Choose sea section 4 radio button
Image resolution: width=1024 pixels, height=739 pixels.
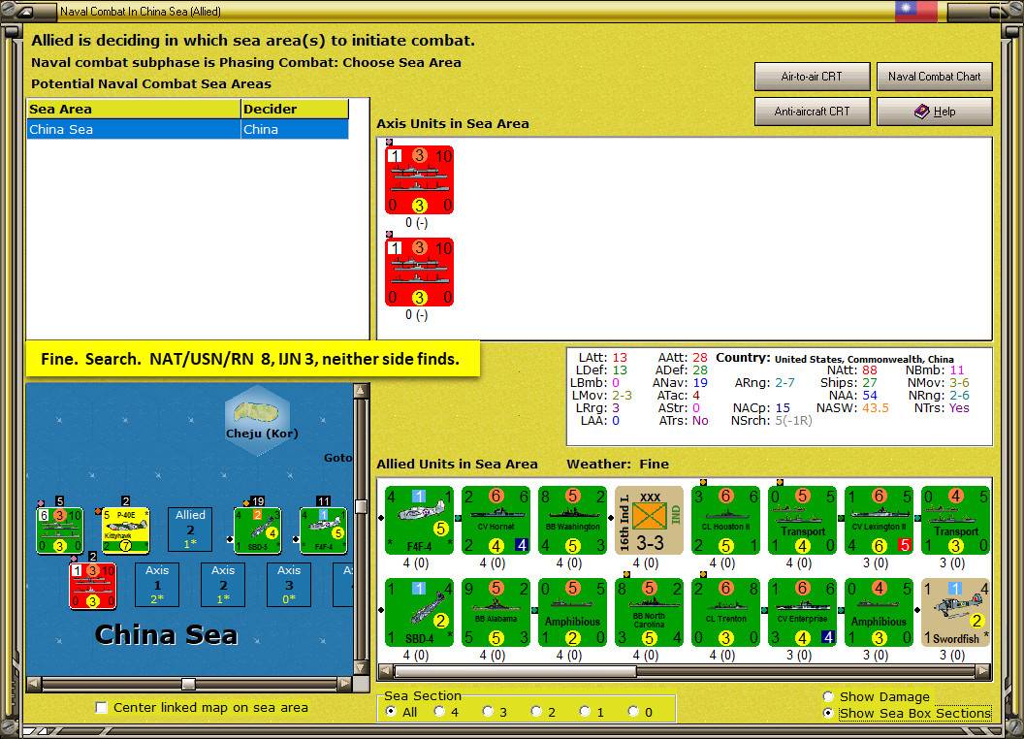click(x=439, y=711)
